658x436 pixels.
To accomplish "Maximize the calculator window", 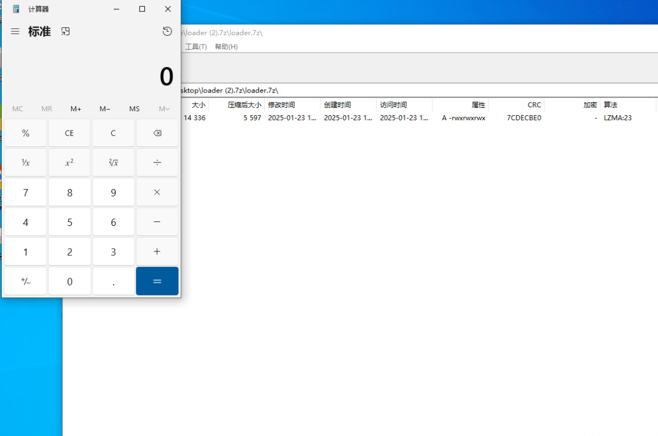I will (x=142, y=9).
